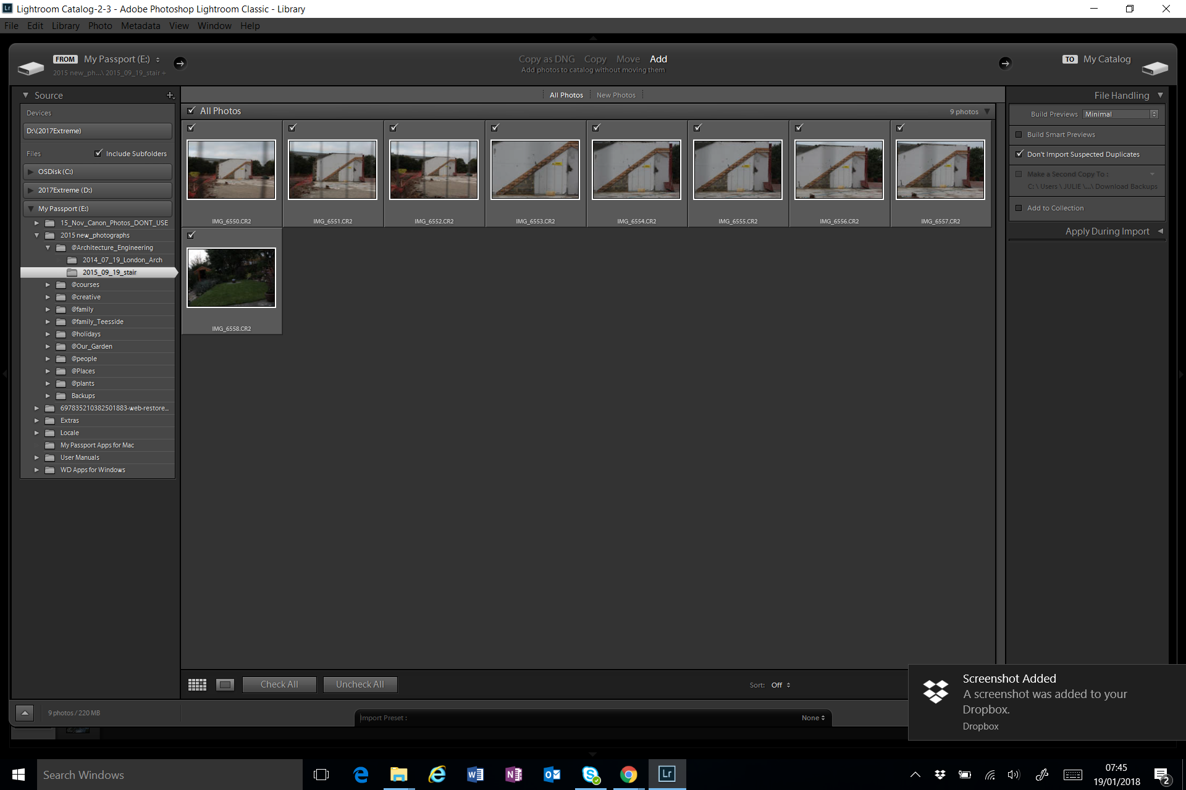The height and width of the screenshot is (790, 1186).
Task: Select the IMG_6558.CR2 garden thumbnail
Action: coord(231,278)
